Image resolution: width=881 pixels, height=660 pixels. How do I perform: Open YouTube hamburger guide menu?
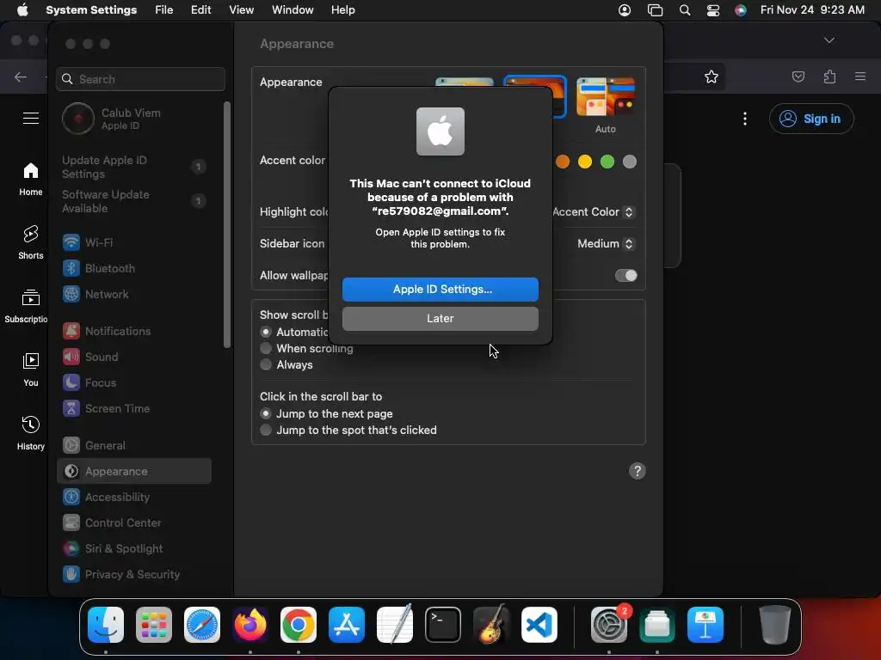tap(31, 119)
